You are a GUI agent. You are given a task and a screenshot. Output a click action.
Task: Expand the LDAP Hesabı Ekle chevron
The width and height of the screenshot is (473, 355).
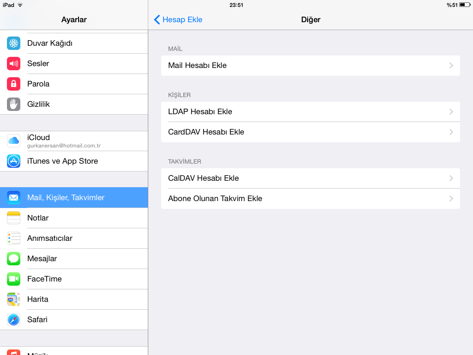tap(451, 112)
